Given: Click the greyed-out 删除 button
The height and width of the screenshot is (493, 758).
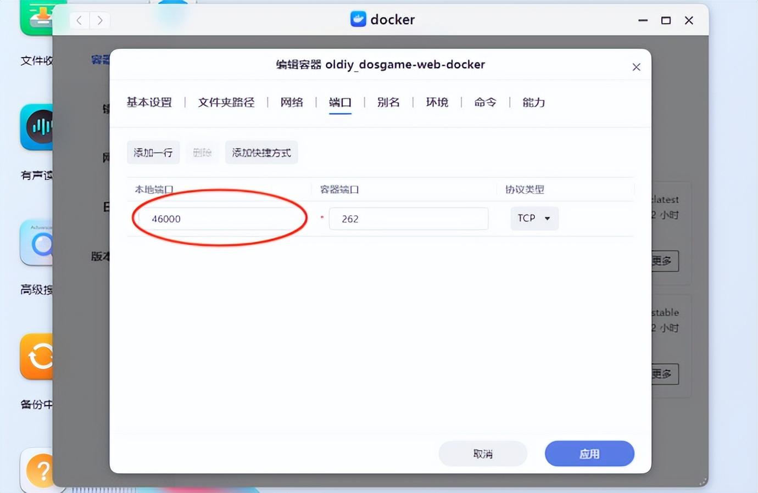Looking at the screenshot, I should [202, 153].
